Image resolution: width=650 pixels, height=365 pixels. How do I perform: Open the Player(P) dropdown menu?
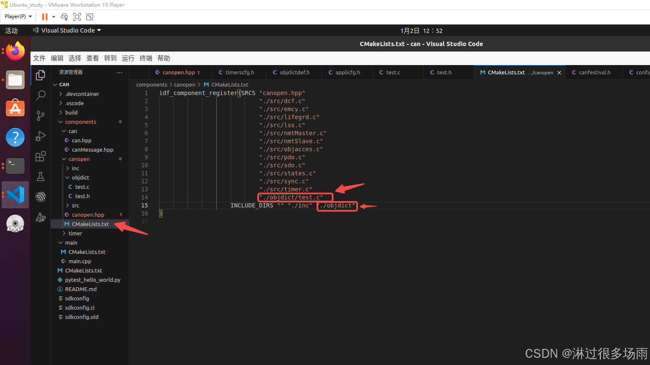18,16
